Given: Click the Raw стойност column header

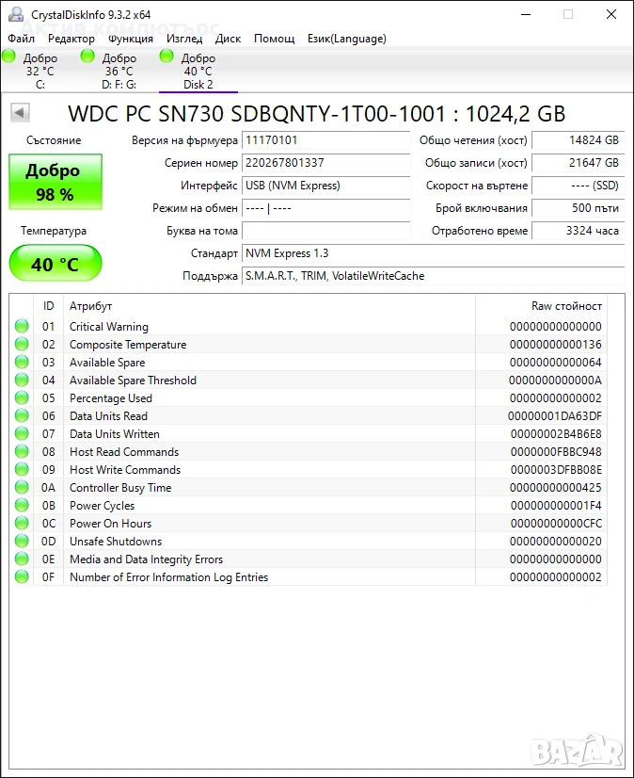Looking at the screenshot, I should point(541,305).
